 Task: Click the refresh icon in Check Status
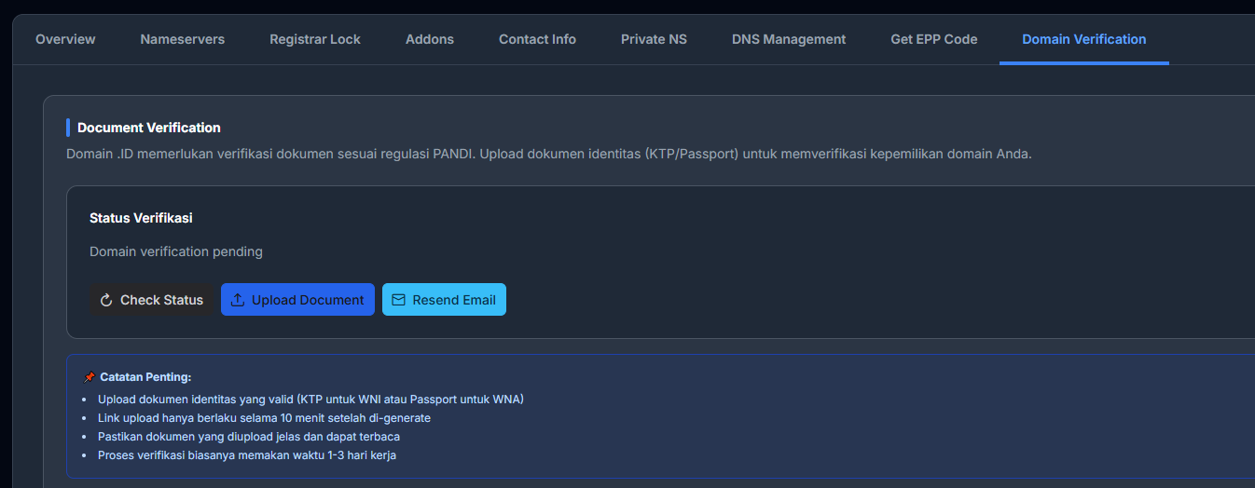click(x=106, y=300)
